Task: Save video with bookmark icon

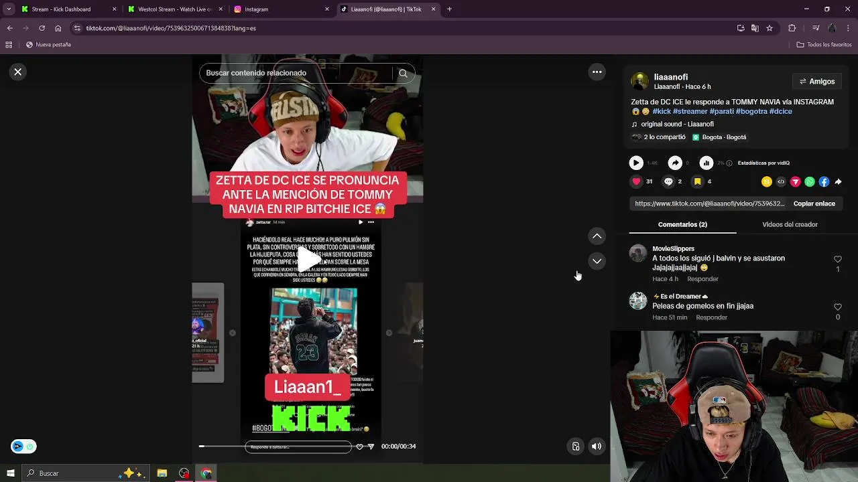Action: 698,181
